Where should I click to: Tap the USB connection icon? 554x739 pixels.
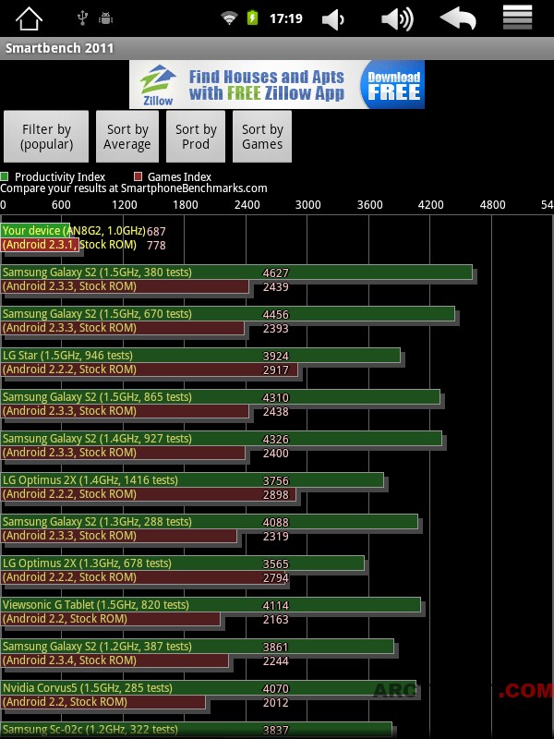(x=82, y=18)
